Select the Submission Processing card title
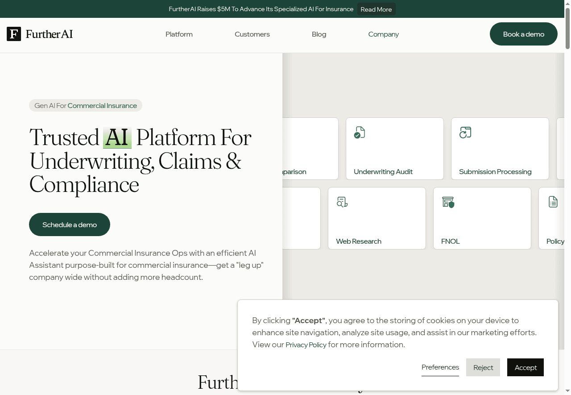This screenshot has width=571, height=395. [495, 172]
